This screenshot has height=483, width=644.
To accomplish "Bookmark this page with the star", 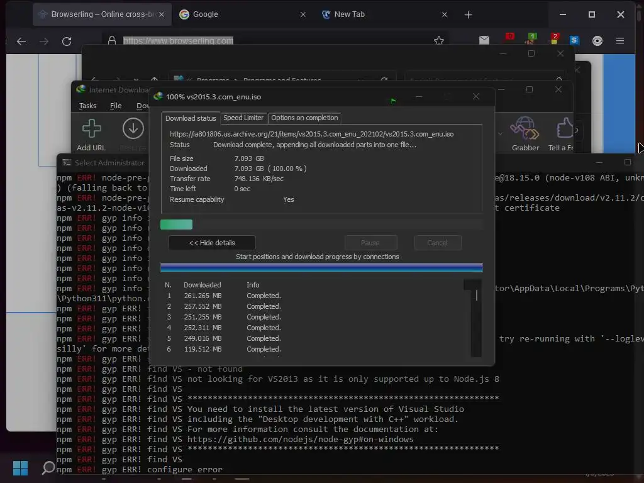I will pos(438,40).
